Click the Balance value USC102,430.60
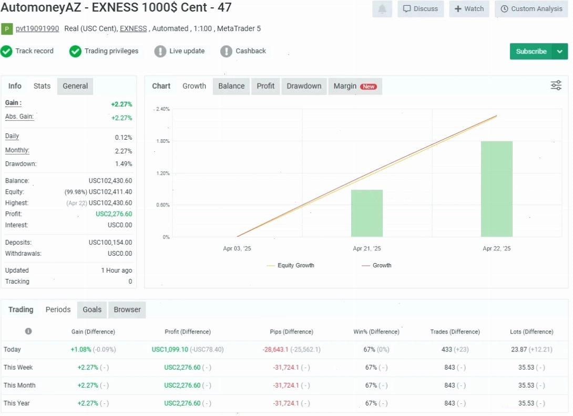 (x=110, y=181)
